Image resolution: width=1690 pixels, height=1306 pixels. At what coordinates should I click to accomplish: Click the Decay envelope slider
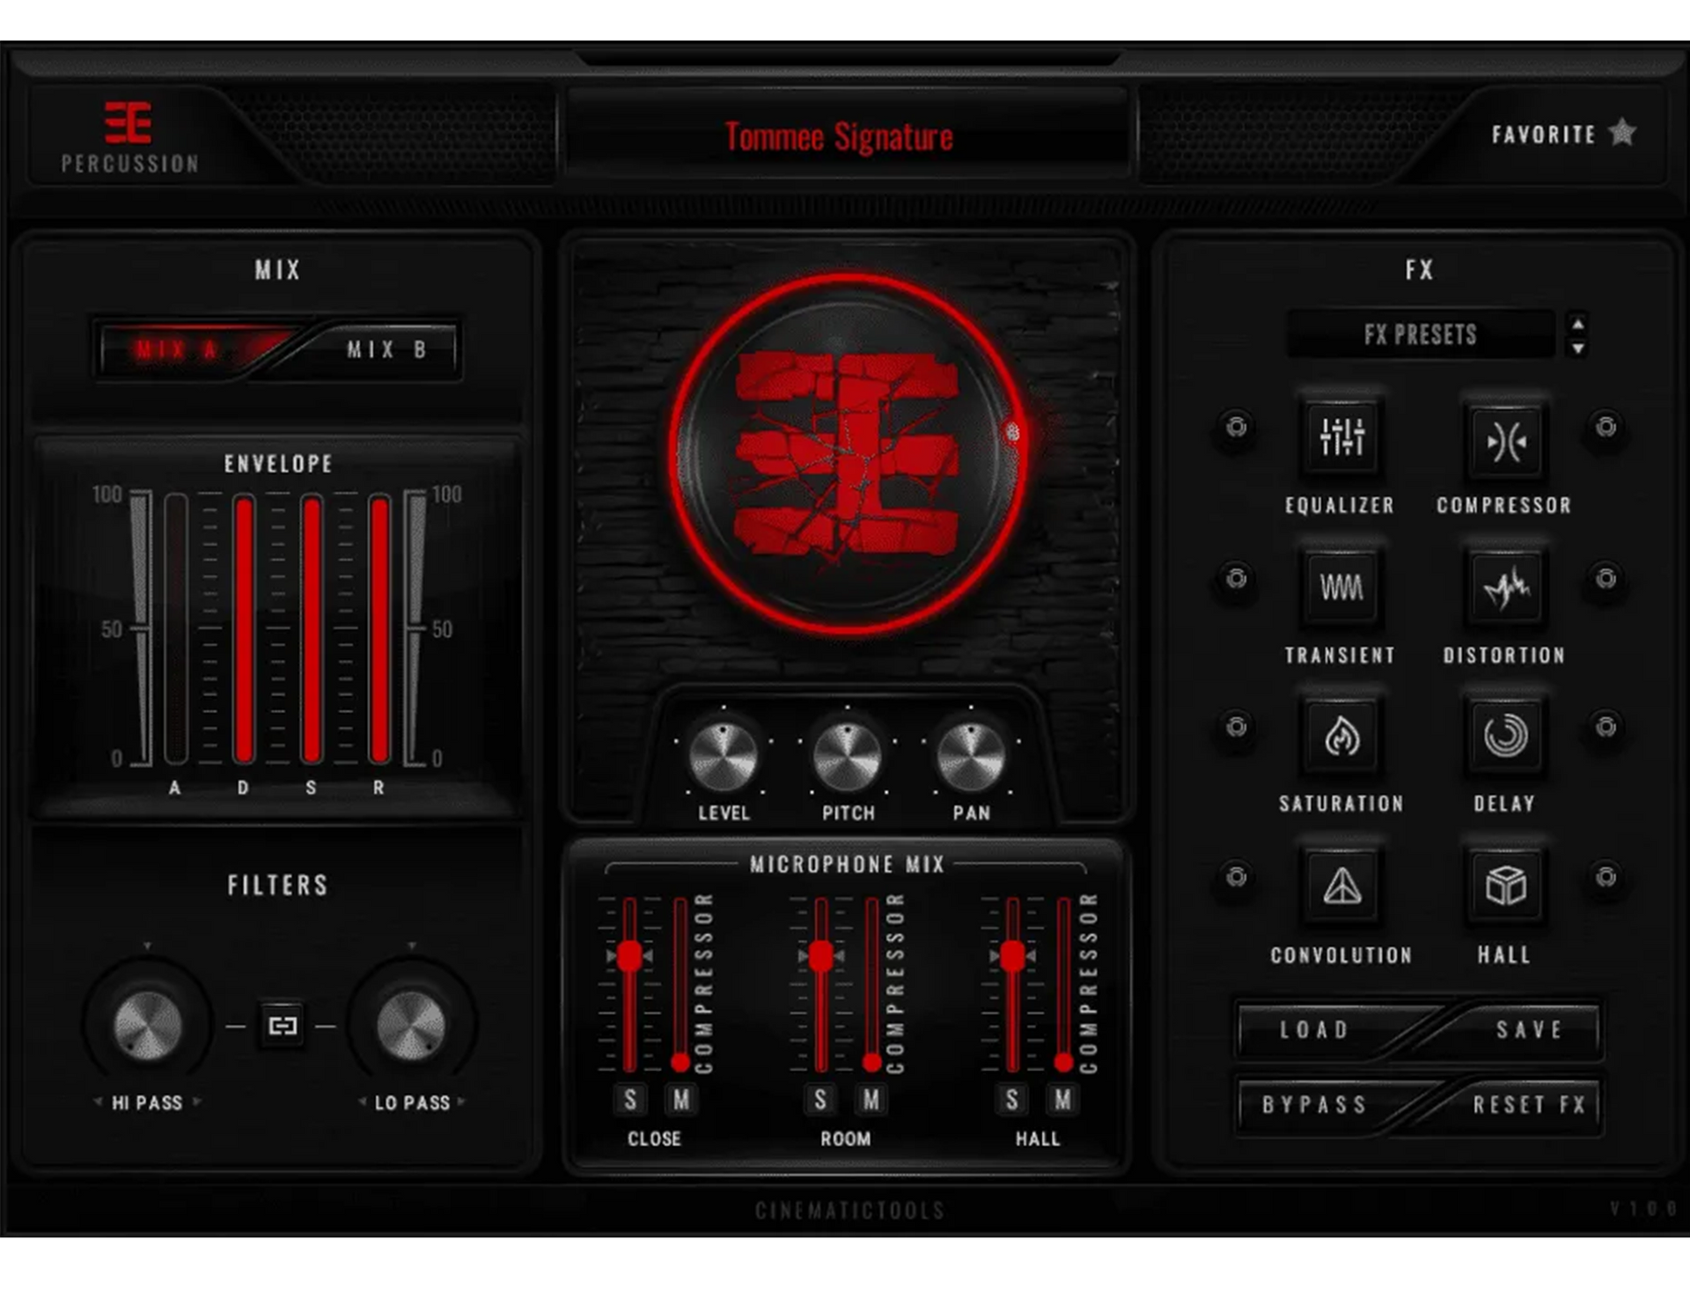tap(244, 628)
